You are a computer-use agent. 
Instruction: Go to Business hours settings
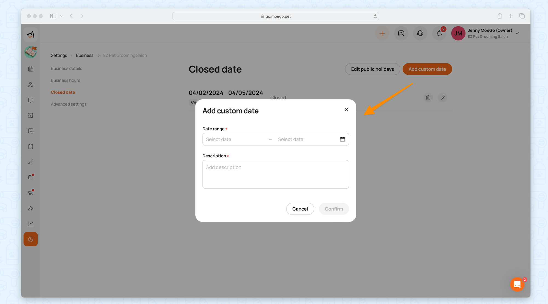(65, 80)
